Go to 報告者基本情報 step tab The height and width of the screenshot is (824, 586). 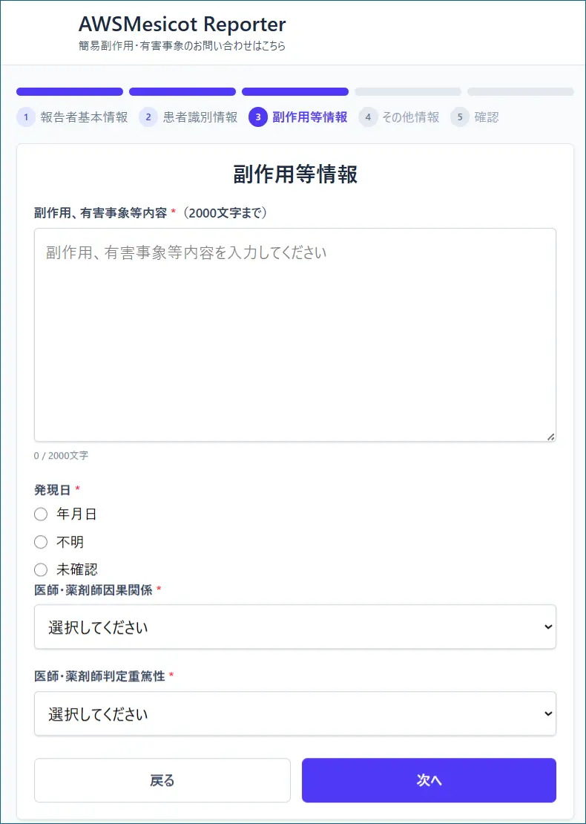click(84, 117)
